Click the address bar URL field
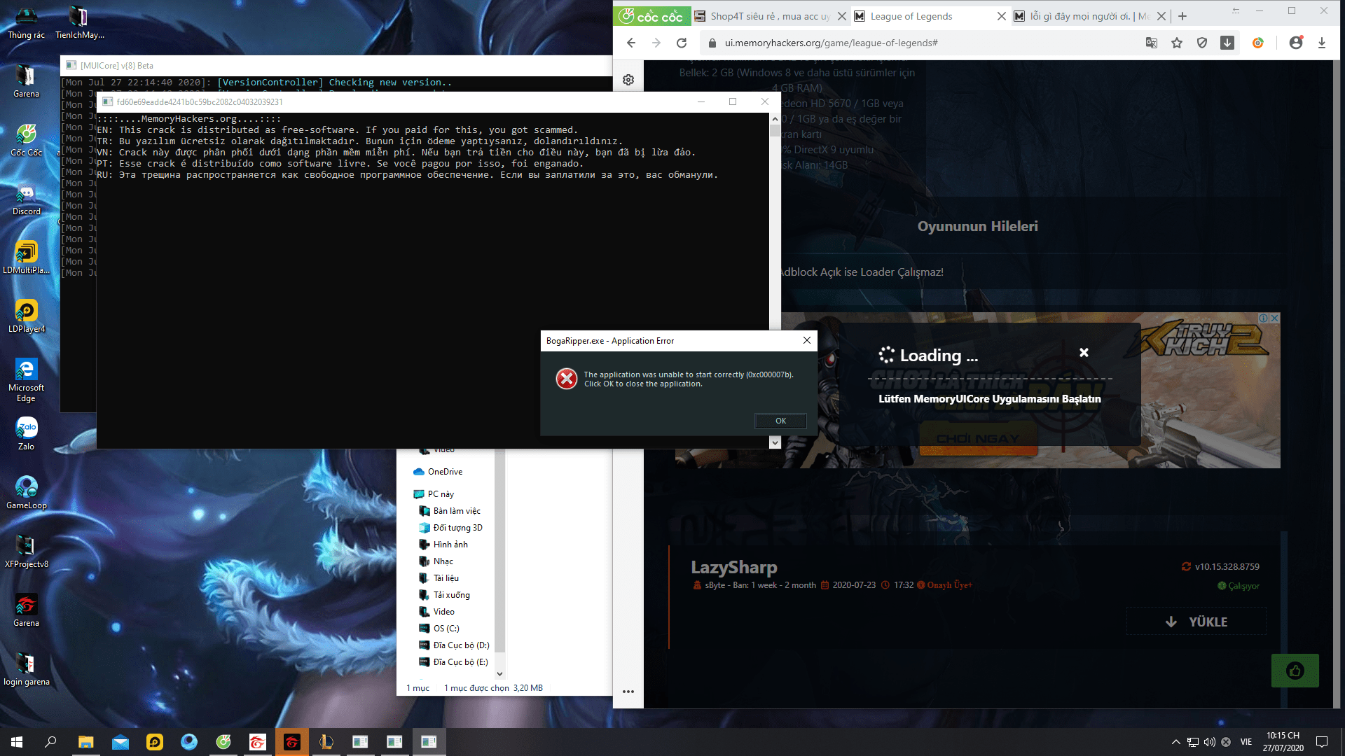 [x=918, y=43]
